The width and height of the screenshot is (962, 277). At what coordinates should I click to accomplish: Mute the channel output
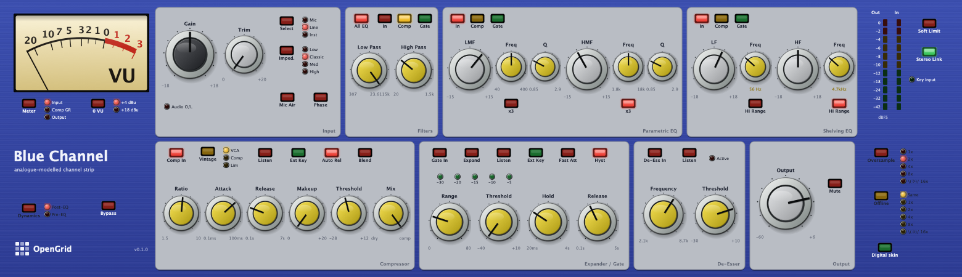coord(835,183)
